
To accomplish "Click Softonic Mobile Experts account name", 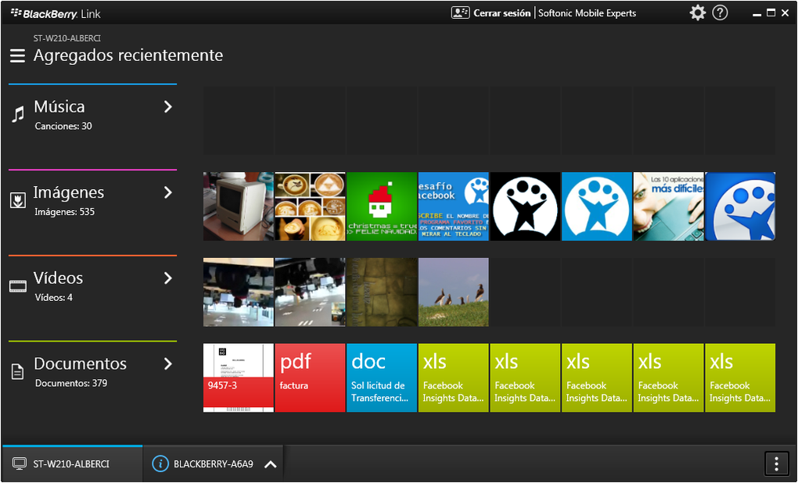I will (588, 13).
